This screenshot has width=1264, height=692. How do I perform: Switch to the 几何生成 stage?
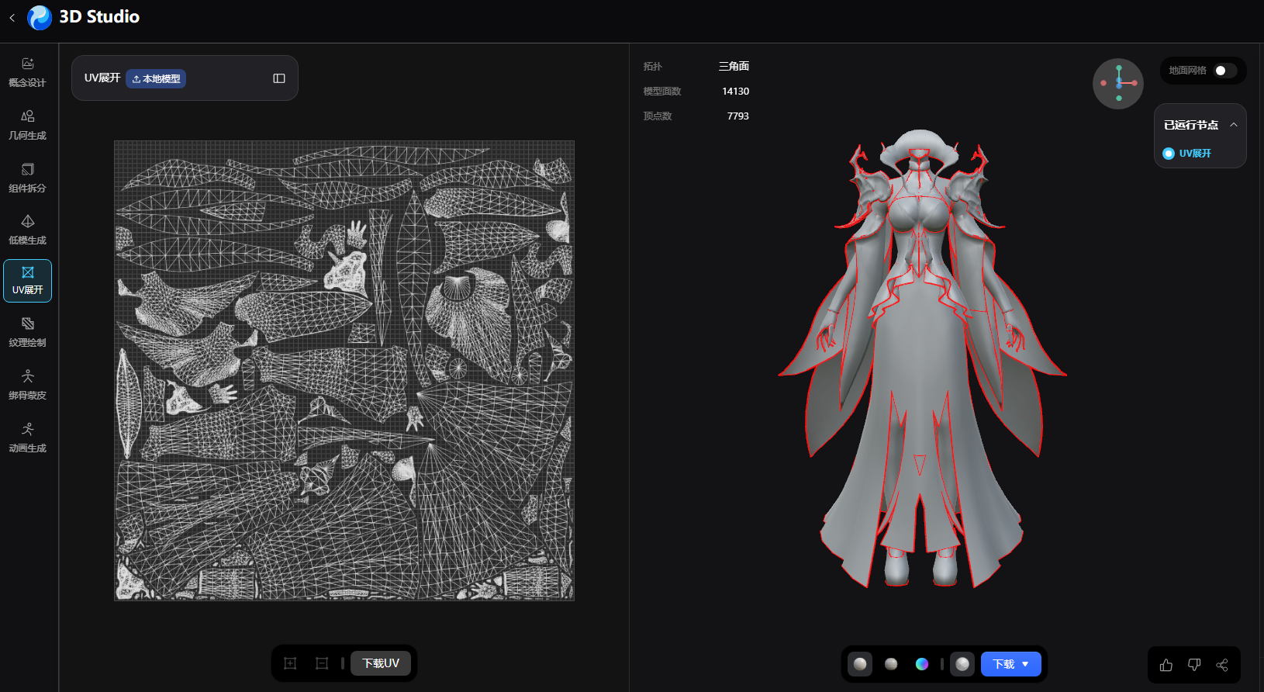point(28,125)
